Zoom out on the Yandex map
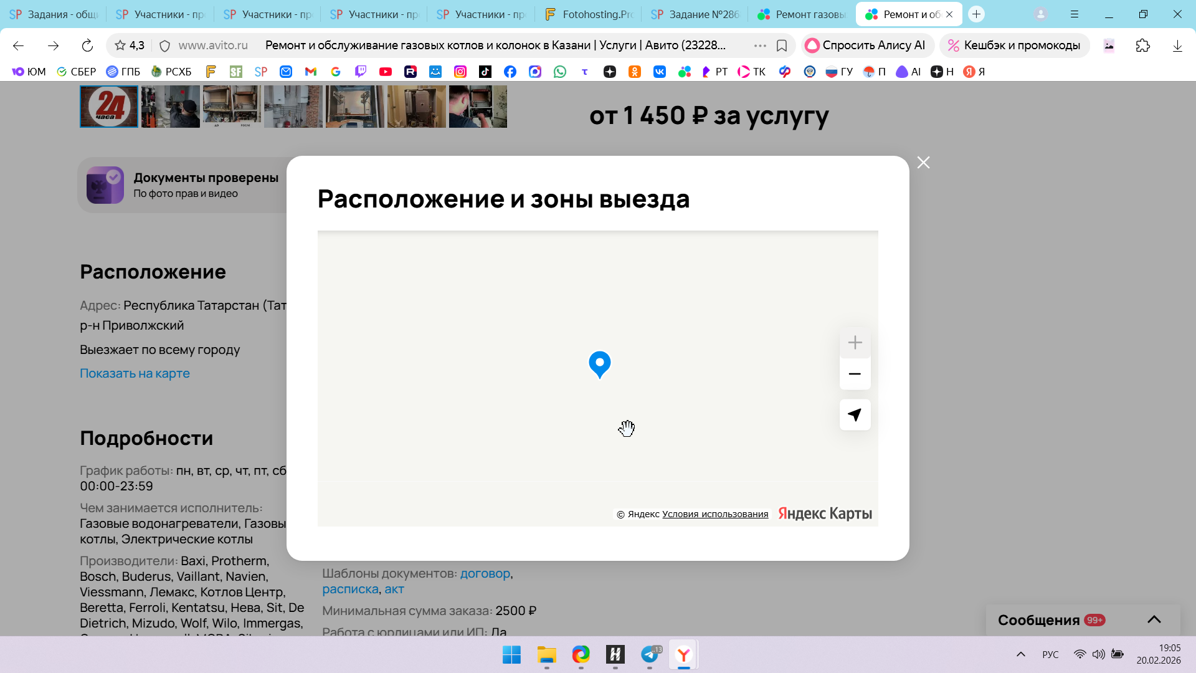 pyautogui.click(x=855, y=374)
